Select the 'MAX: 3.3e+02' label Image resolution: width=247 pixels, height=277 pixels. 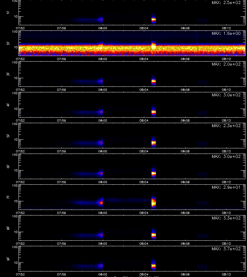pos(226,218)
